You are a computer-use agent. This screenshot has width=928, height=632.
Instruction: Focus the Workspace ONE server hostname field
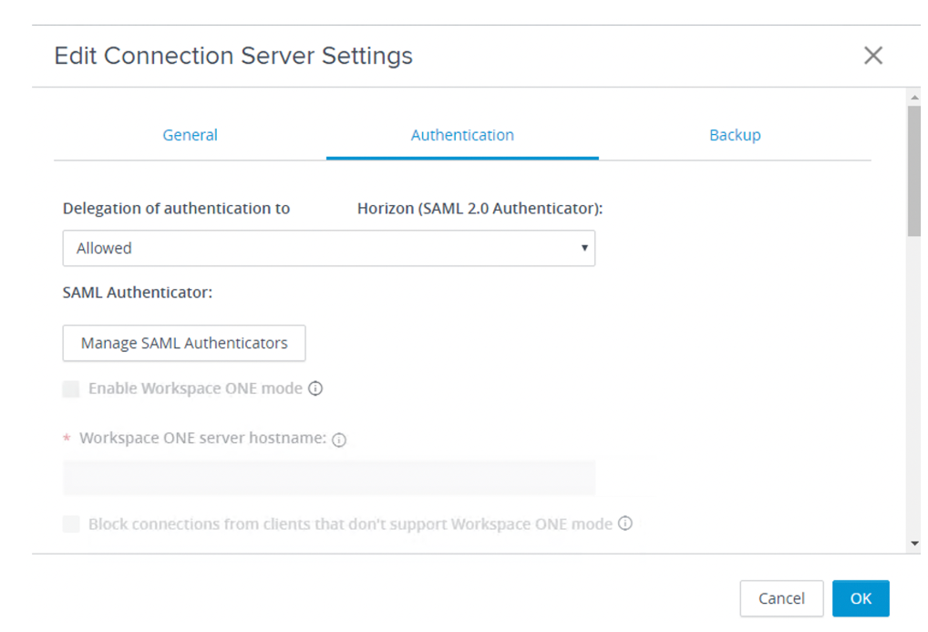pos(328,478)
